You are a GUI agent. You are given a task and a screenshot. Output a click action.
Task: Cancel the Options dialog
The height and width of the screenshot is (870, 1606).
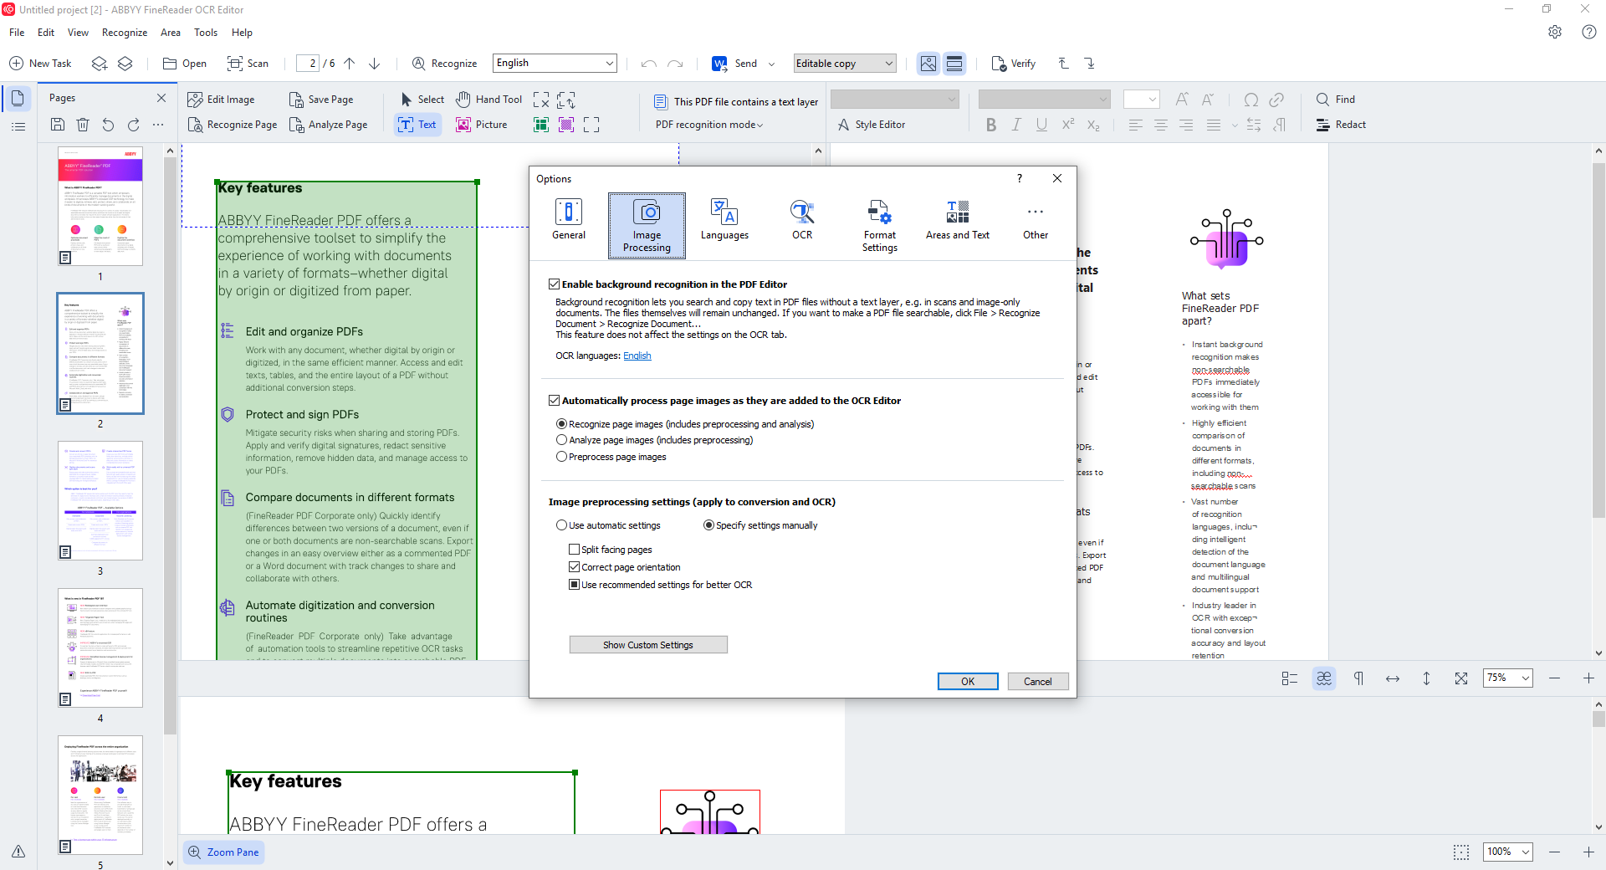tap(1038, 682)
